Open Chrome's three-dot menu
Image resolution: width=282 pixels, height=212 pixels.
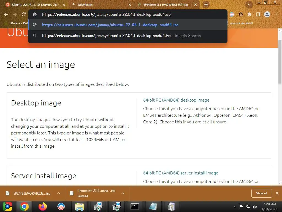click(276, 14)
